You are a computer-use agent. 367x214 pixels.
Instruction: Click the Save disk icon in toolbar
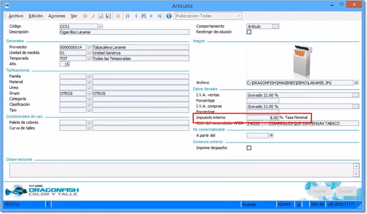tap(101, 16)
